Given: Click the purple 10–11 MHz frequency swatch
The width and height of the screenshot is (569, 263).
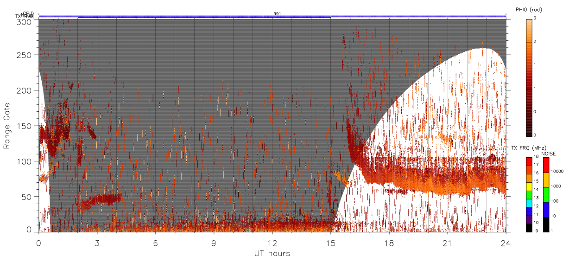Looking at the screenshot, I should coord(529,220).
